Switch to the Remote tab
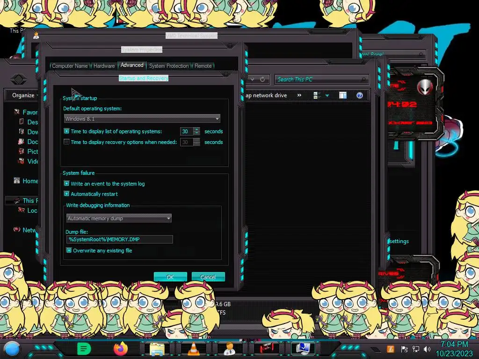Image resolution: width=479 pixels, height=359 pixels. click(203, 65)
